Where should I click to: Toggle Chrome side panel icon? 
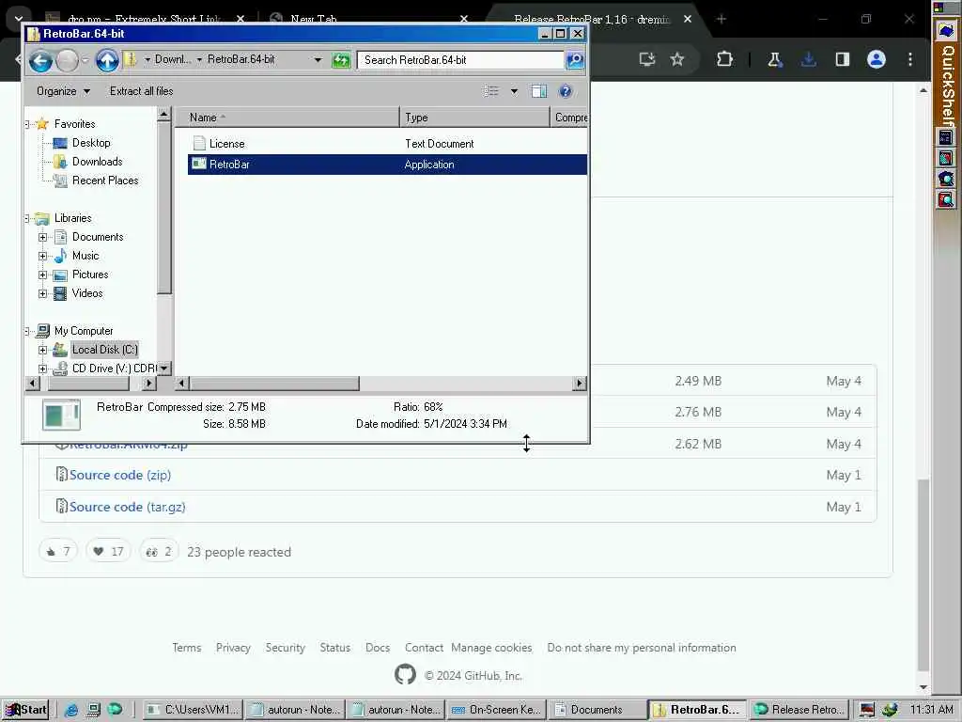(x=843, y=59)
